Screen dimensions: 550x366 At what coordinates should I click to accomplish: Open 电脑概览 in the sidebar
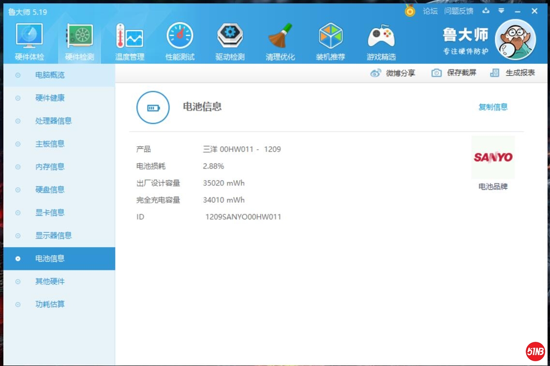pos(50,75)
